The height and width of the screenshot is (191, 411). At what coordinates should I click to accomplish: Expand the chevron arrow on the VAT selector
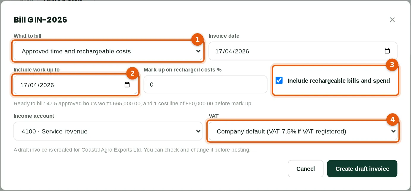393,131
